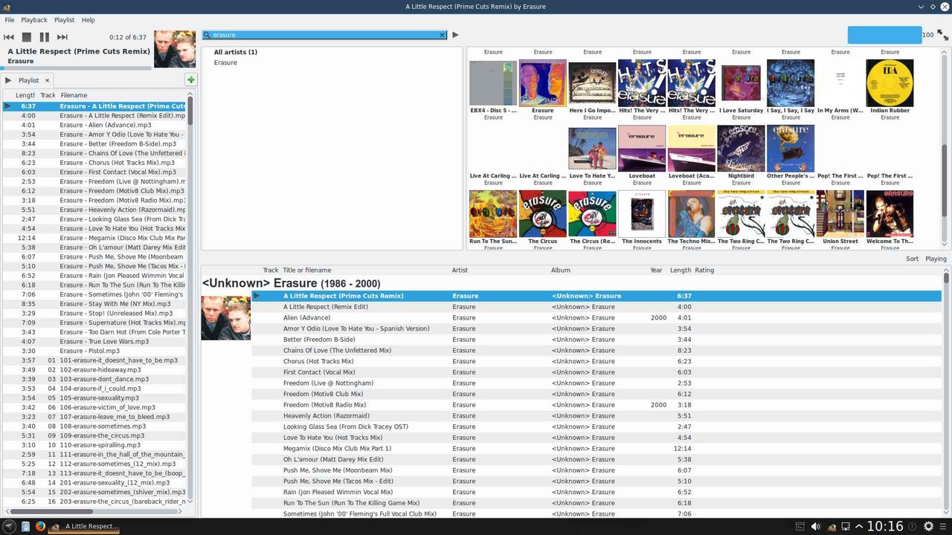952x535 pixels.
Task: Pause the current song
Action: tap(45, 37)
